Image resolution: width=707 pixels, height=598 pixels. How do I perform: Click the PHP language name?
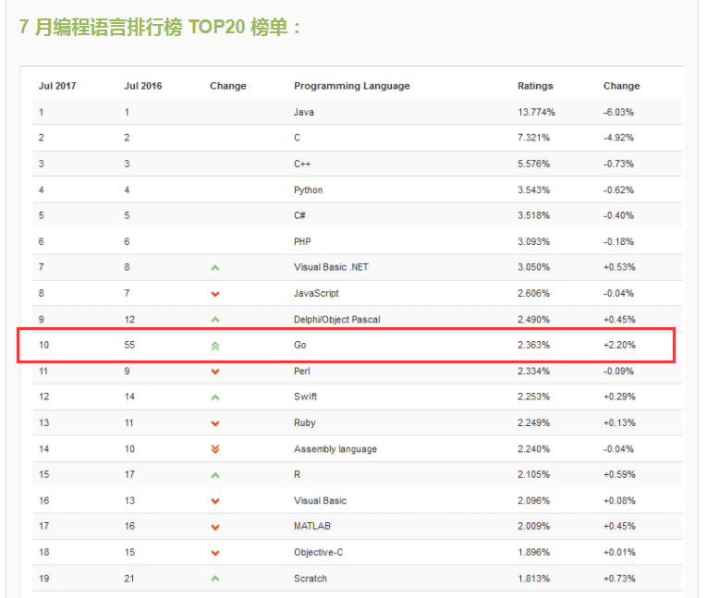click(x=302, y=241)
